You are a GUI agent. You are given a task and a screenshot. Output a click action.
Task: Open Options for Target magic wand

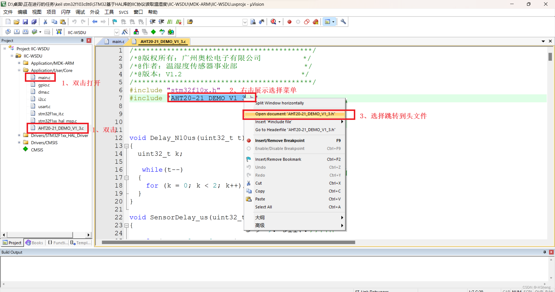click(125, 32)
